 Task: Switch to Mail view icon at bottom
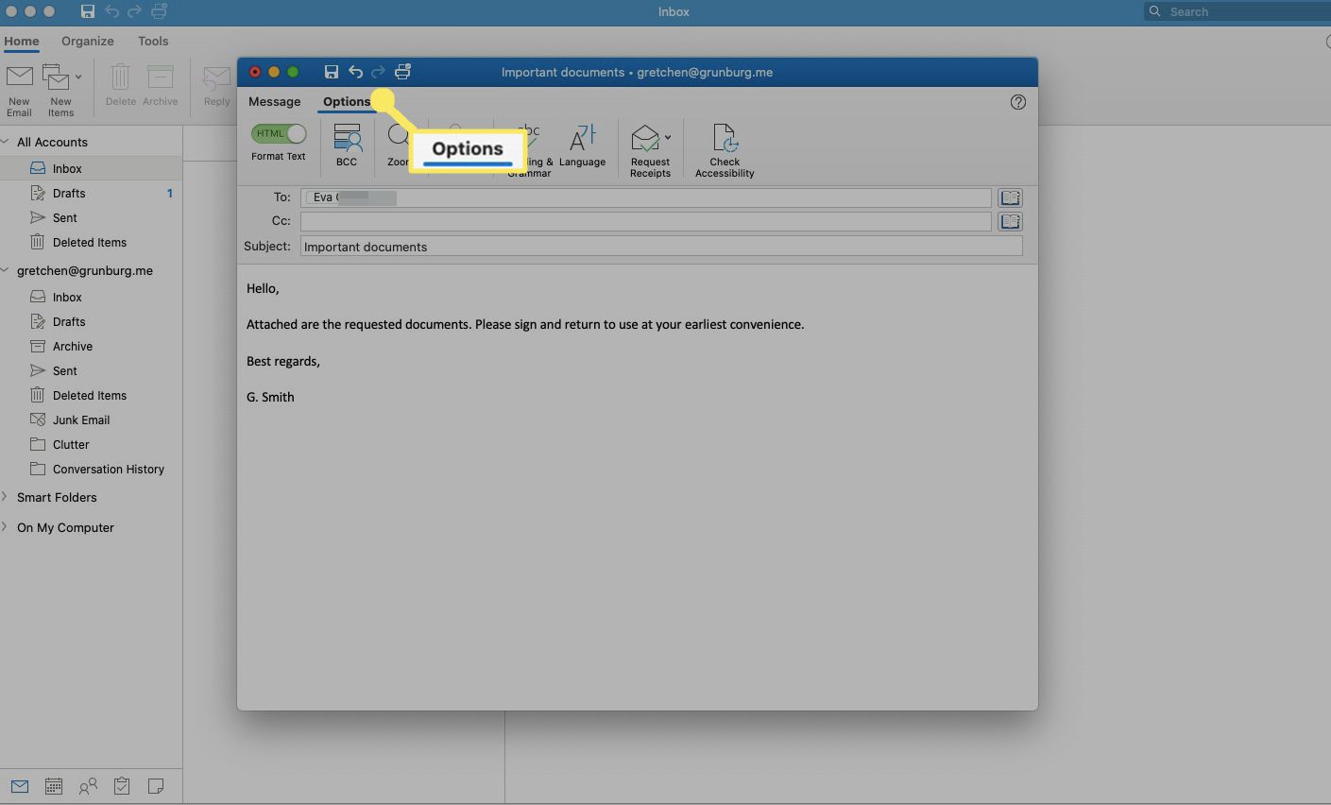coord(20,786)
